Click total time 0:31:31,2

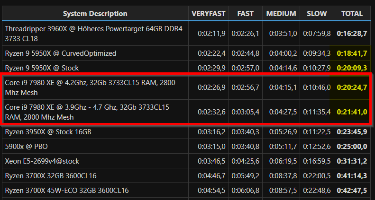click(x=352, y=161)
